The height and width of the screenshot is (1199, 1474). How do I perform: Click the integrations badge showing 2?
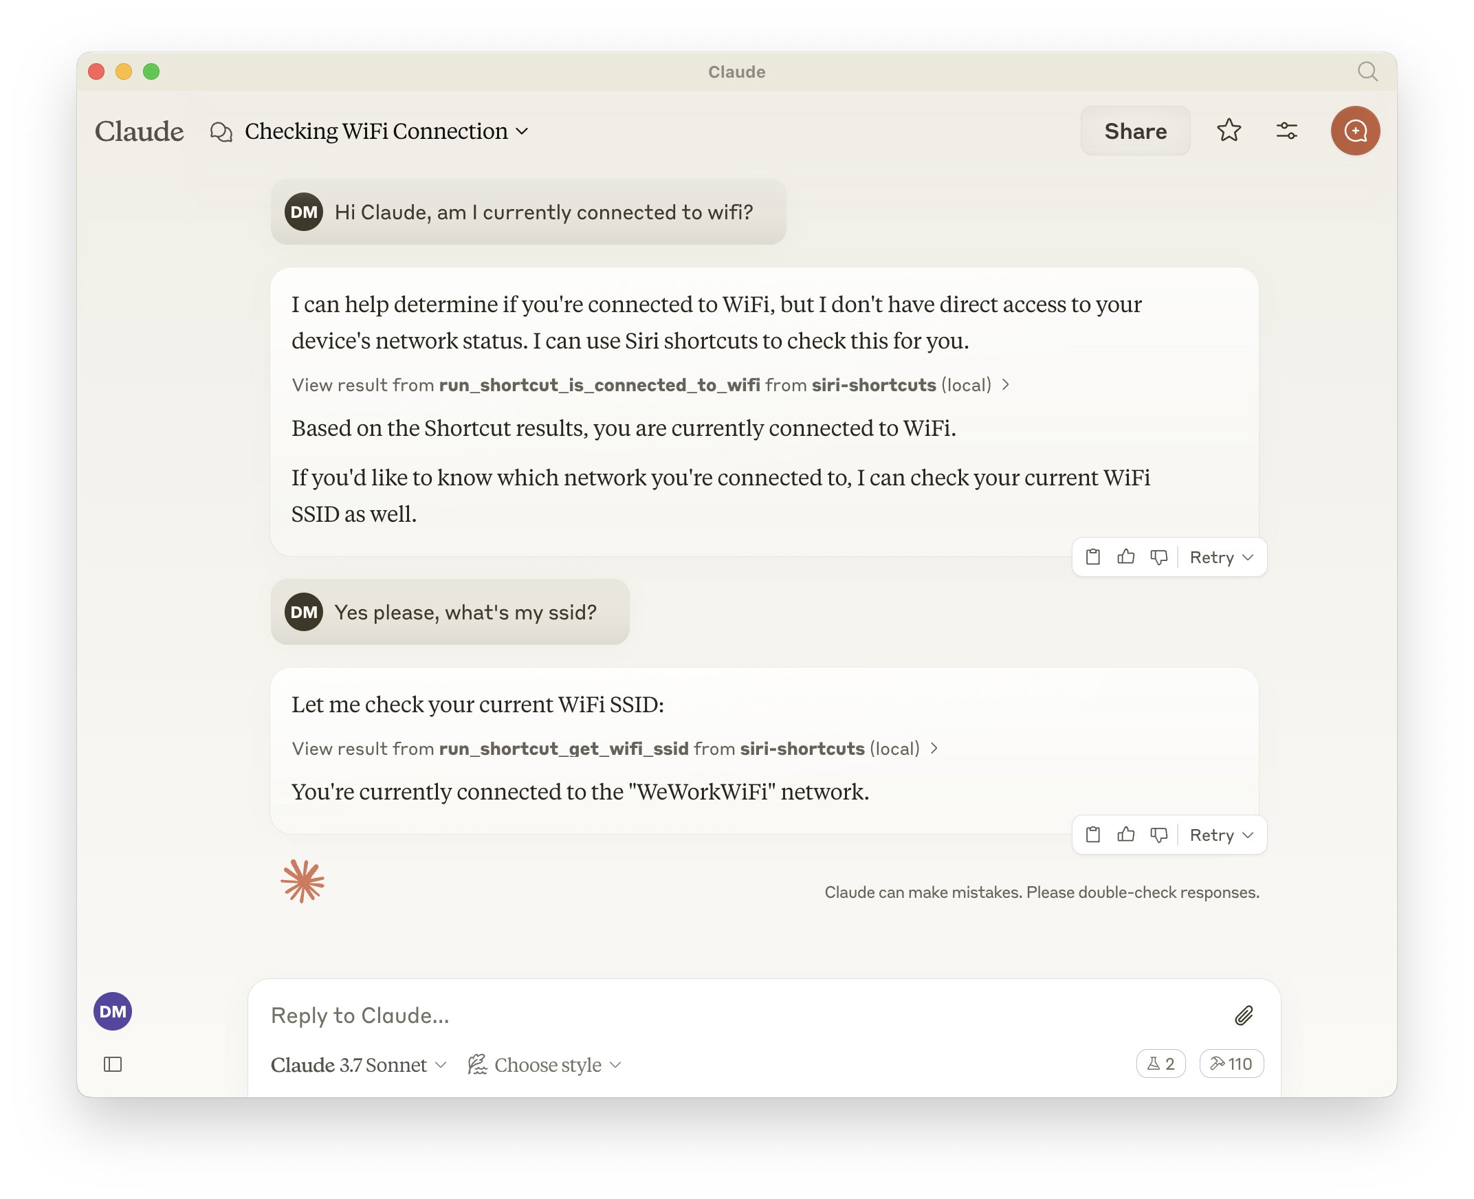click(x=1160, y=1064)
